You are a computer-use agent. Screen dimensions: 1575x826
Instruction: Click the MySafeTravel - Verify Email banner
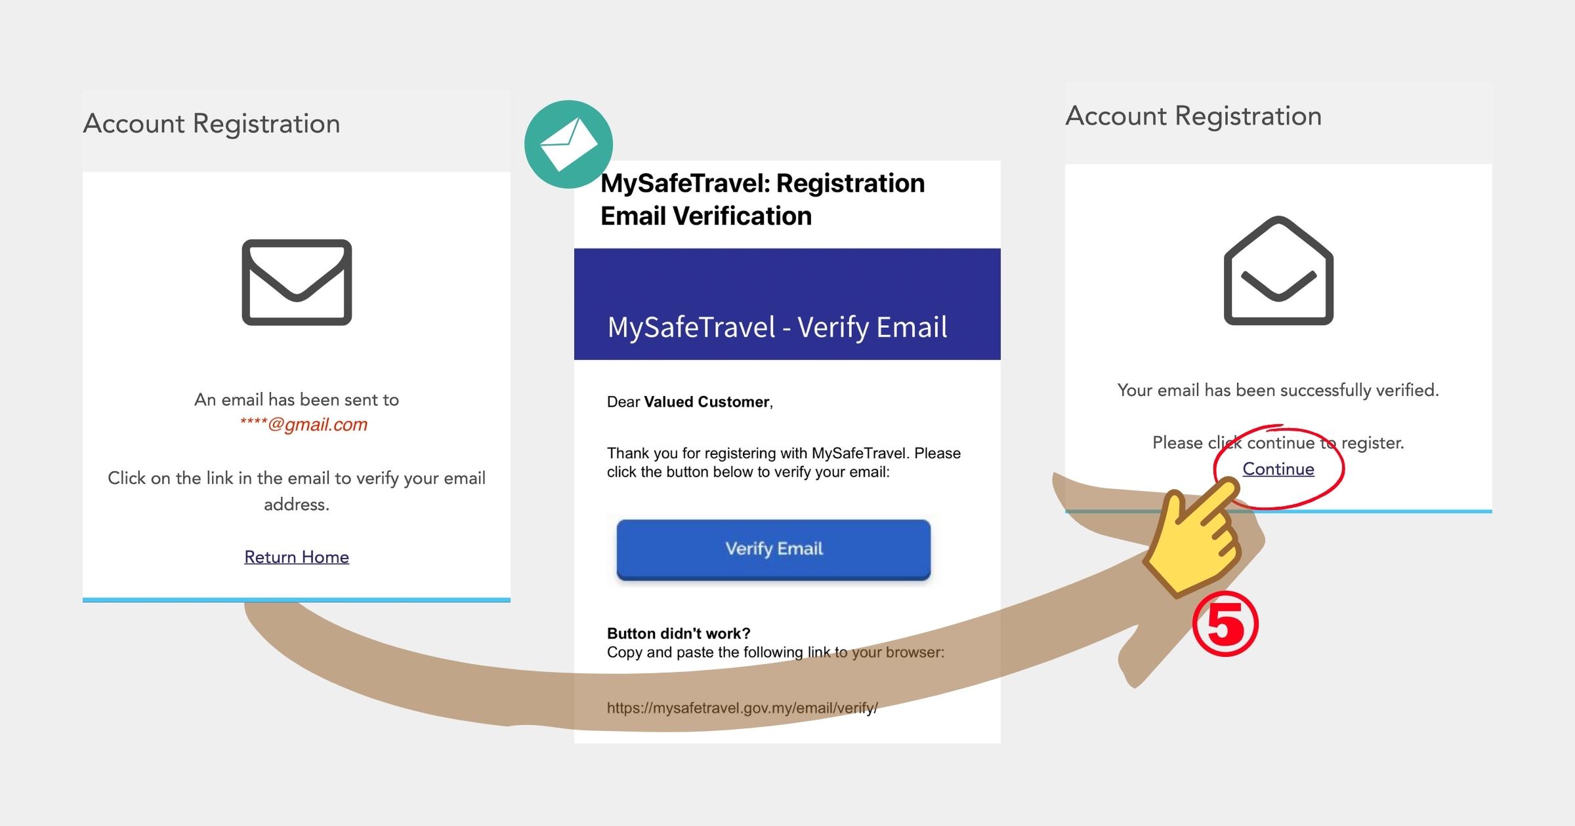787,304
